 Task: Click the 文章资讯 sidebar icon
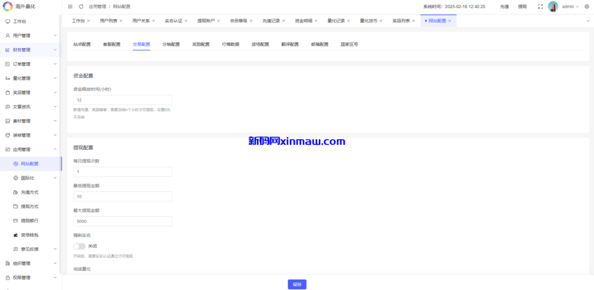[8, 107]
